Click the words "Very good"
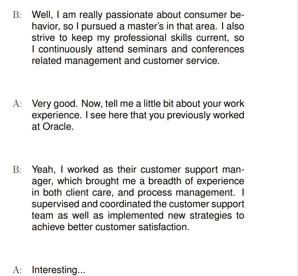 pyautogui.click(x=53, y=104)
